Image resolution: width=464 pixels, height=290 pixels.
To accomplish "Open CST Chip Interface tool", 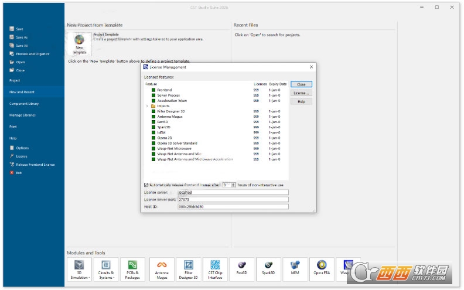I will 215,269.
